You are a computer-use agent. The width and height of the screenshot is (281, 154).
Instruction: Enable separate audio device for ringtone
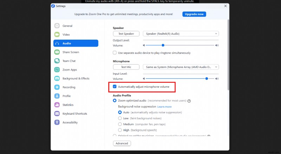[115, 53]
